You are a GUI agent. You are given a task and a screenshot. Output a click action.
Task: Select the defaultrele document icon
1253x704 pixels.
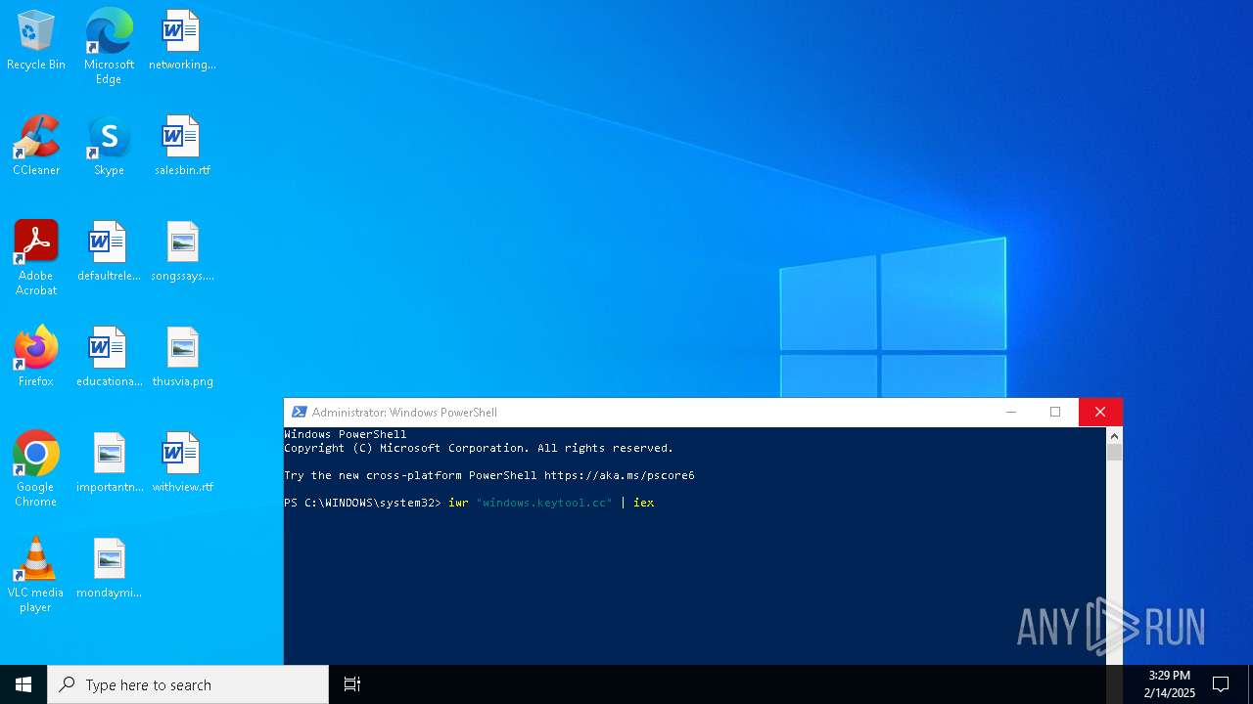[109, 252]
